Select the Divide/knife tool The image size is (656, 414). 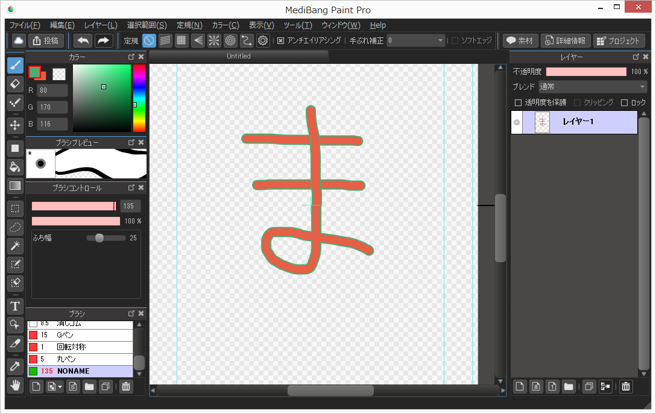click(15, 343)
